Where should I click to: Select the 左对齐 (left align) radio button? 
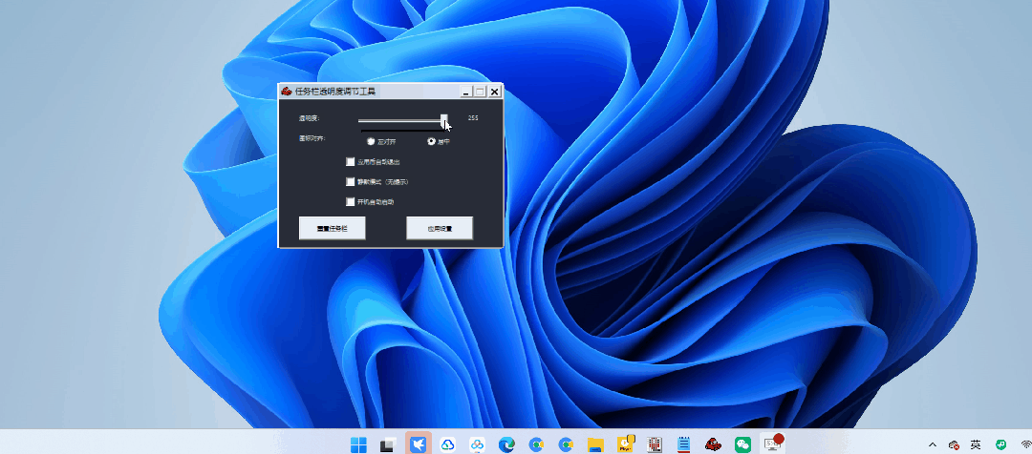(x=371, y=141)
